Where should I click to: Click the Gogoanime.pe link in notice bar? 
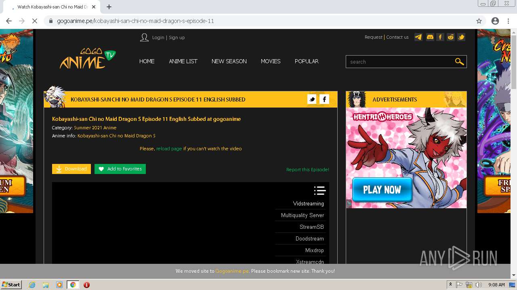pos(232,271)
